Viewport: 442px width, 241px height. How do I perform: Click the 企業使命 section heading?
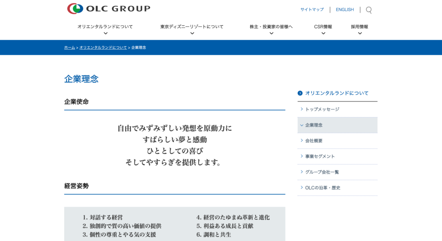tap(76, 101)
